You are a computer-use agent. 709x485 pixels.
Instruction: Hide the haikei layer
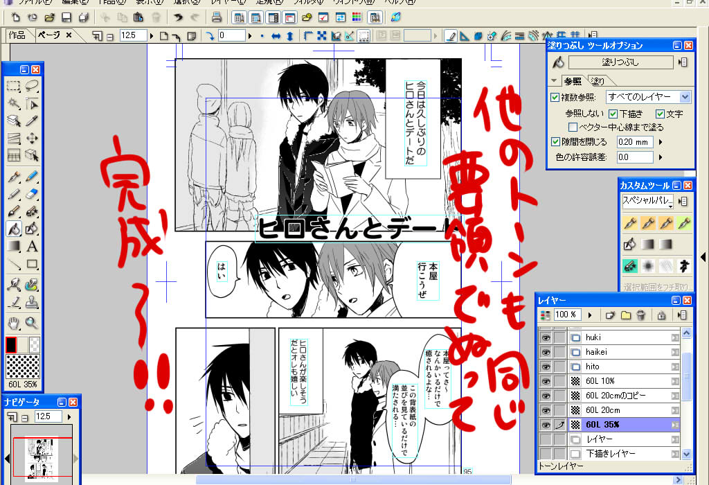click(x=546, y=352)
